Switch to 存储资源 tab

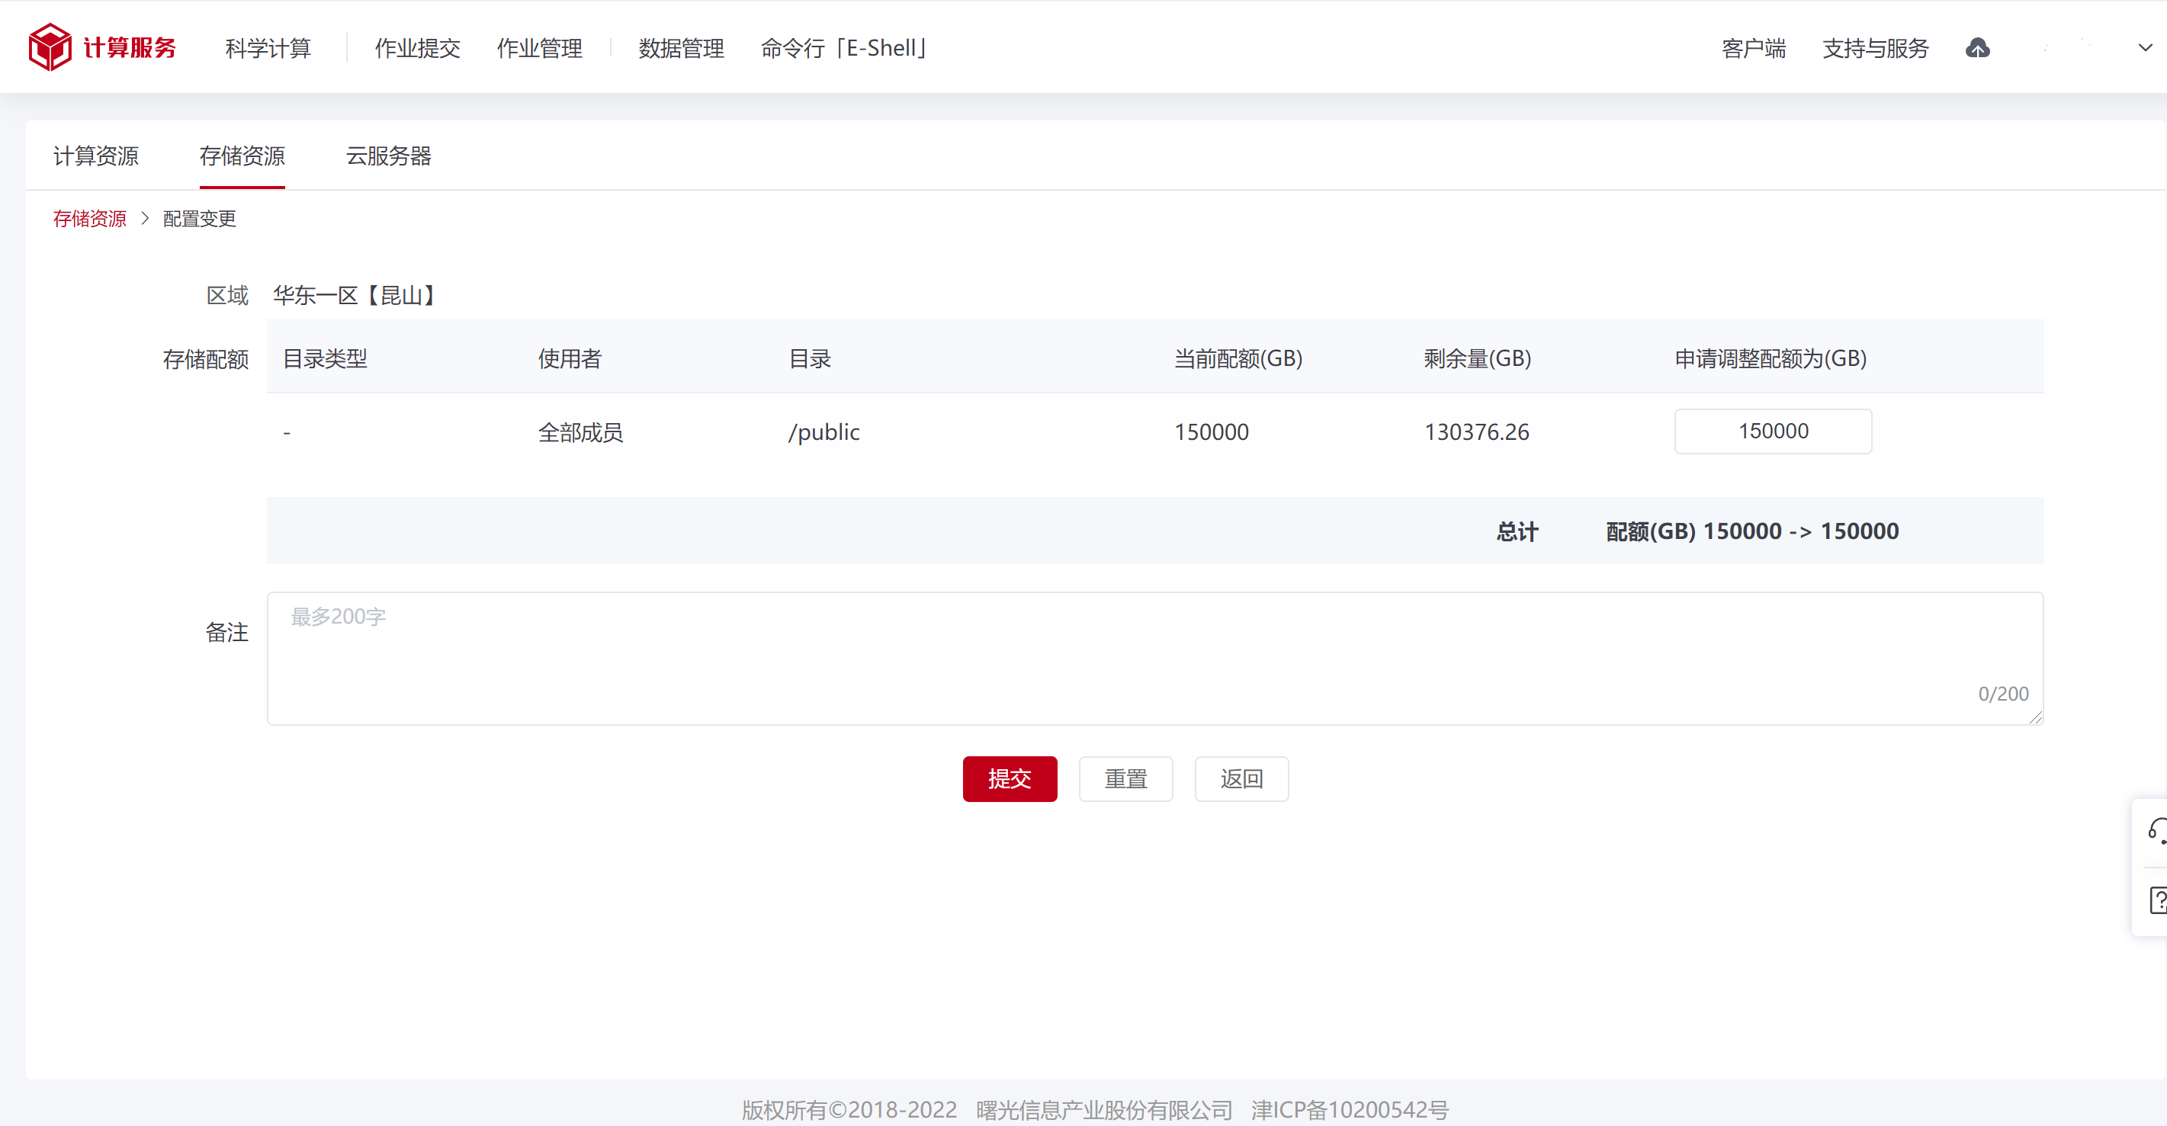[242, 156]
